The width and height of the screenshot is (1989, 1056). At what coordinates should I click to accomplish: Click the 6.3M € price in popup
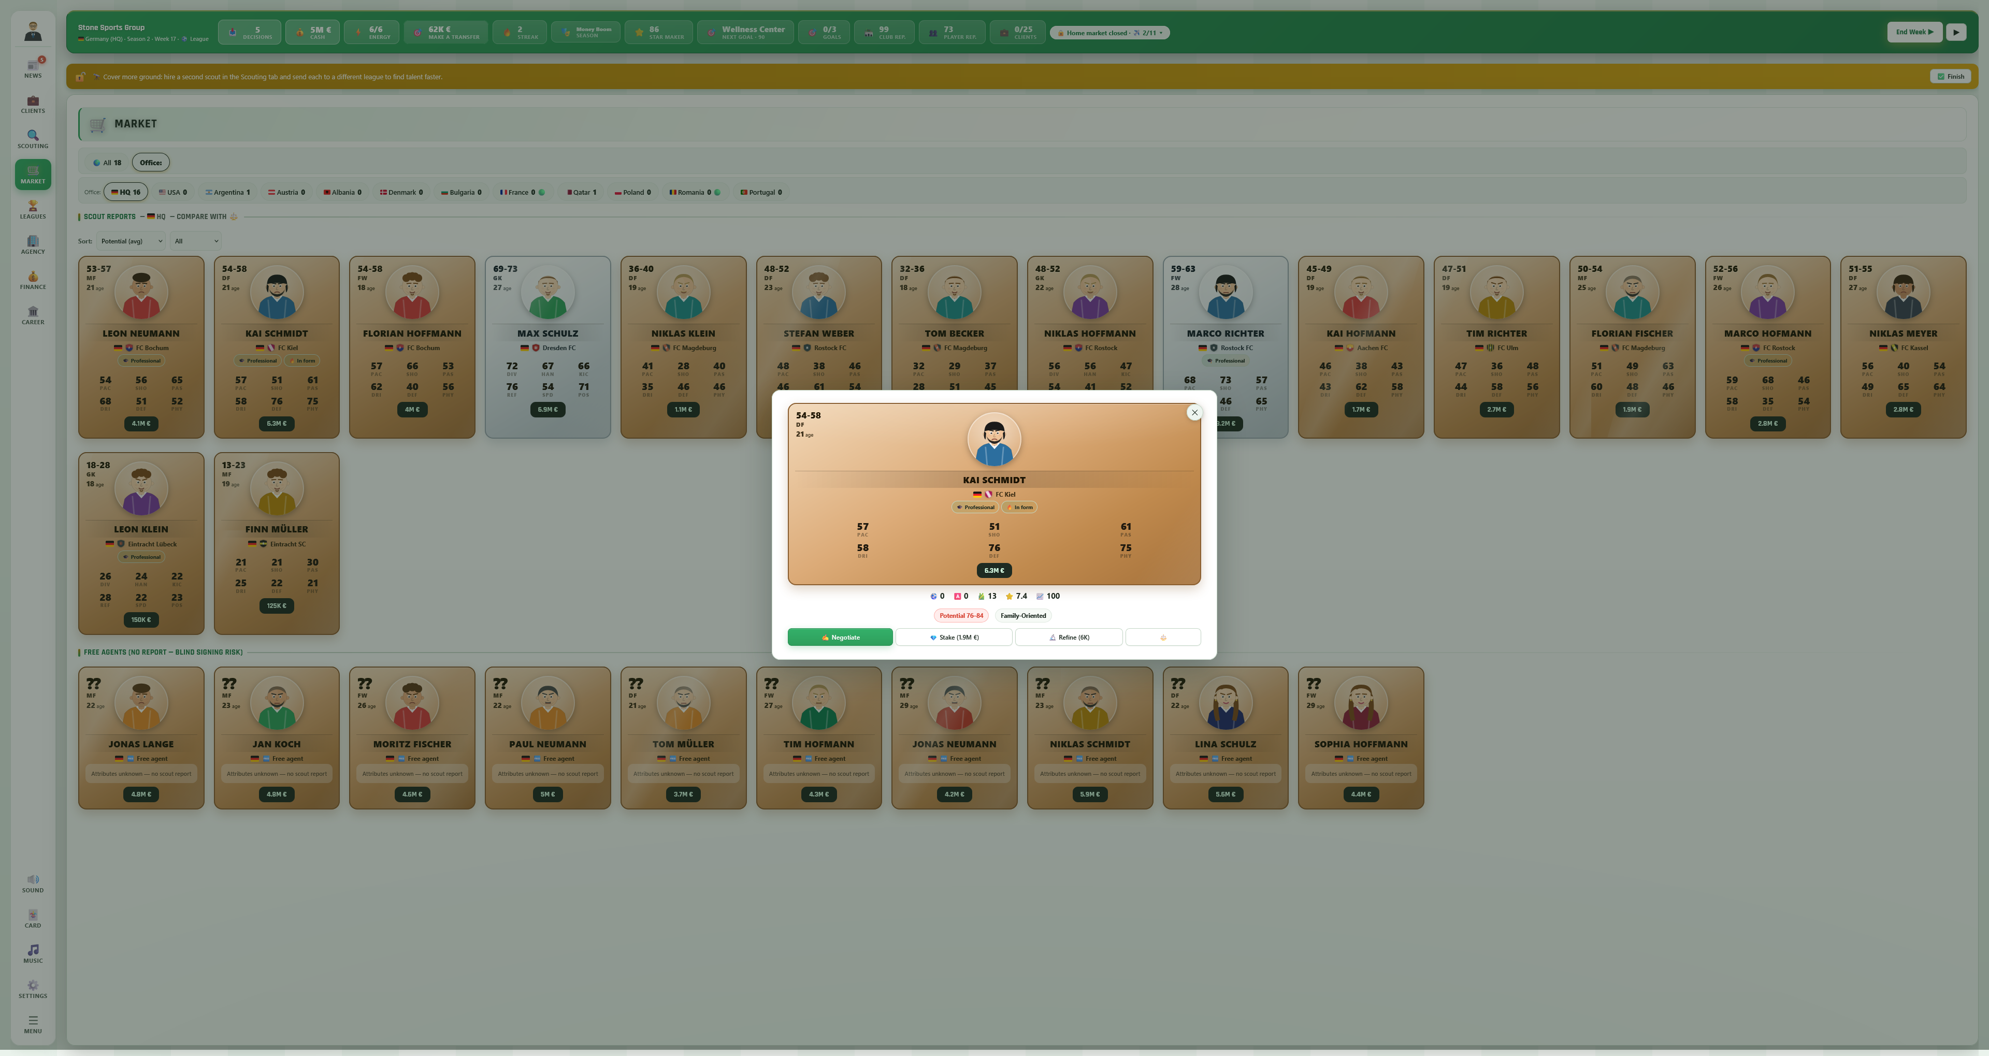(994, 570)
